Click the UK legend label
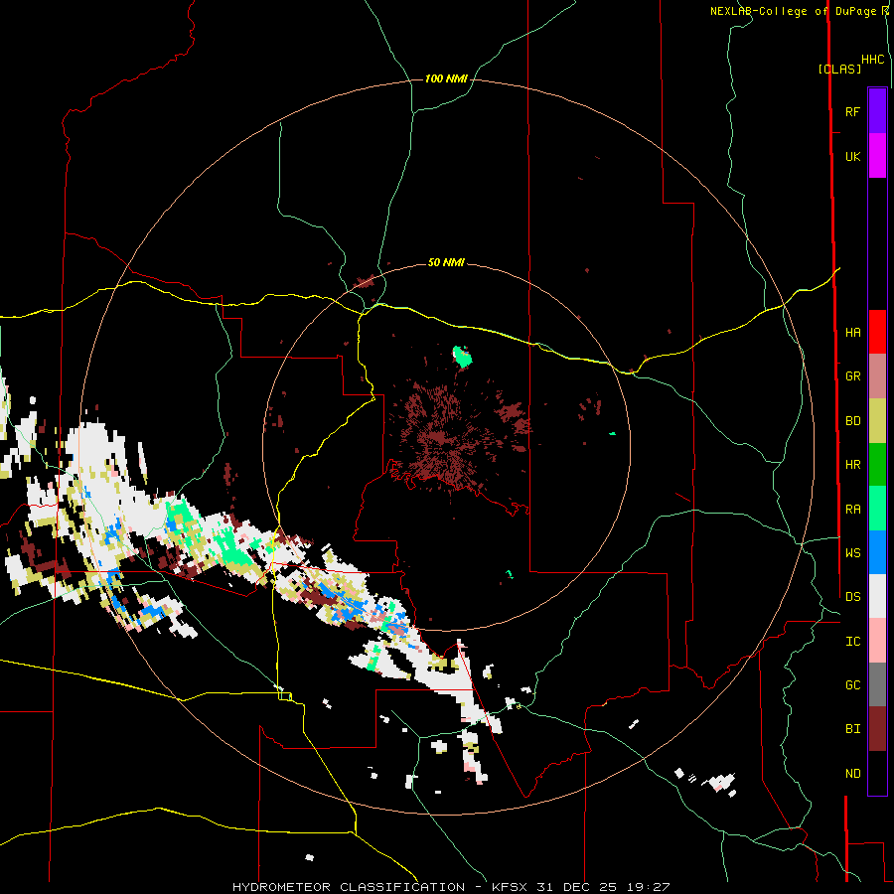Screen dimensions: 894x894 click(853, 157)
